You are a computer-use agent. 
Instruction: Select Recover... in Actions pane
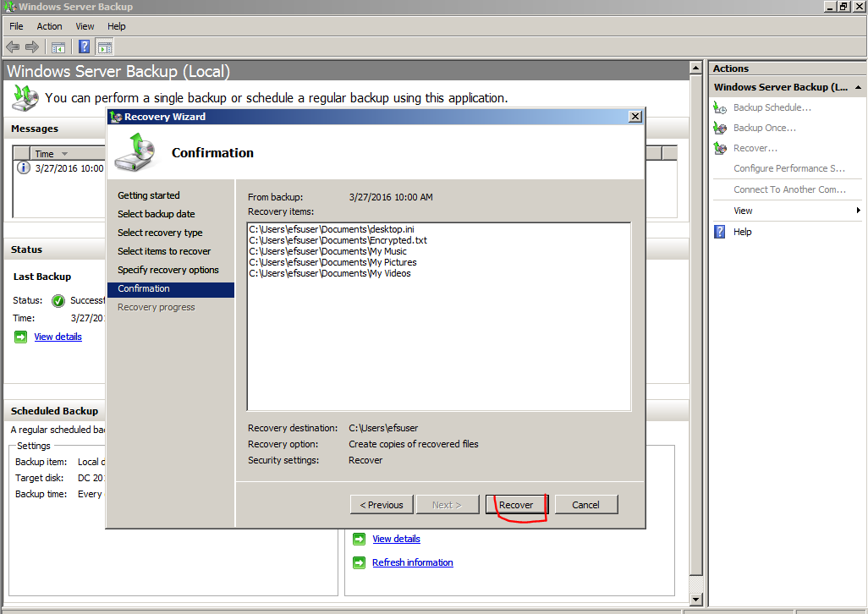tap(755, 148)
